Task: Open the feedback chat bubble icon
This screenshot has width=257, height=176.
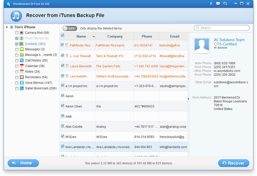Action: pos(218,4)
